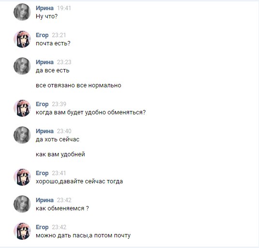Click the 19:41 timestamp
This screenshot has height=248, width=259.
point(64,8)
